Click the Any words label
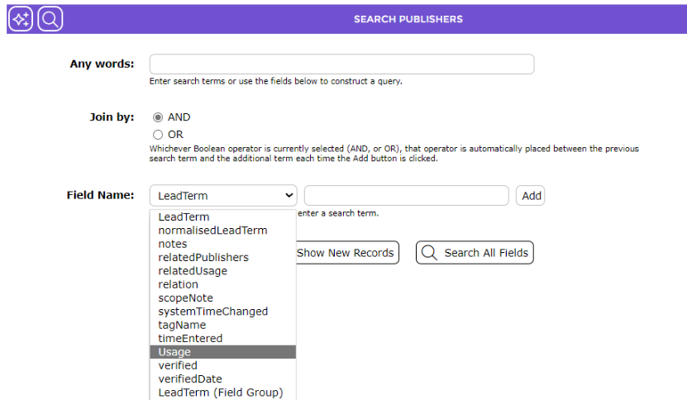The width and height of the screenshot is (687, 414). pyautogui.click(x=102, y=64)
